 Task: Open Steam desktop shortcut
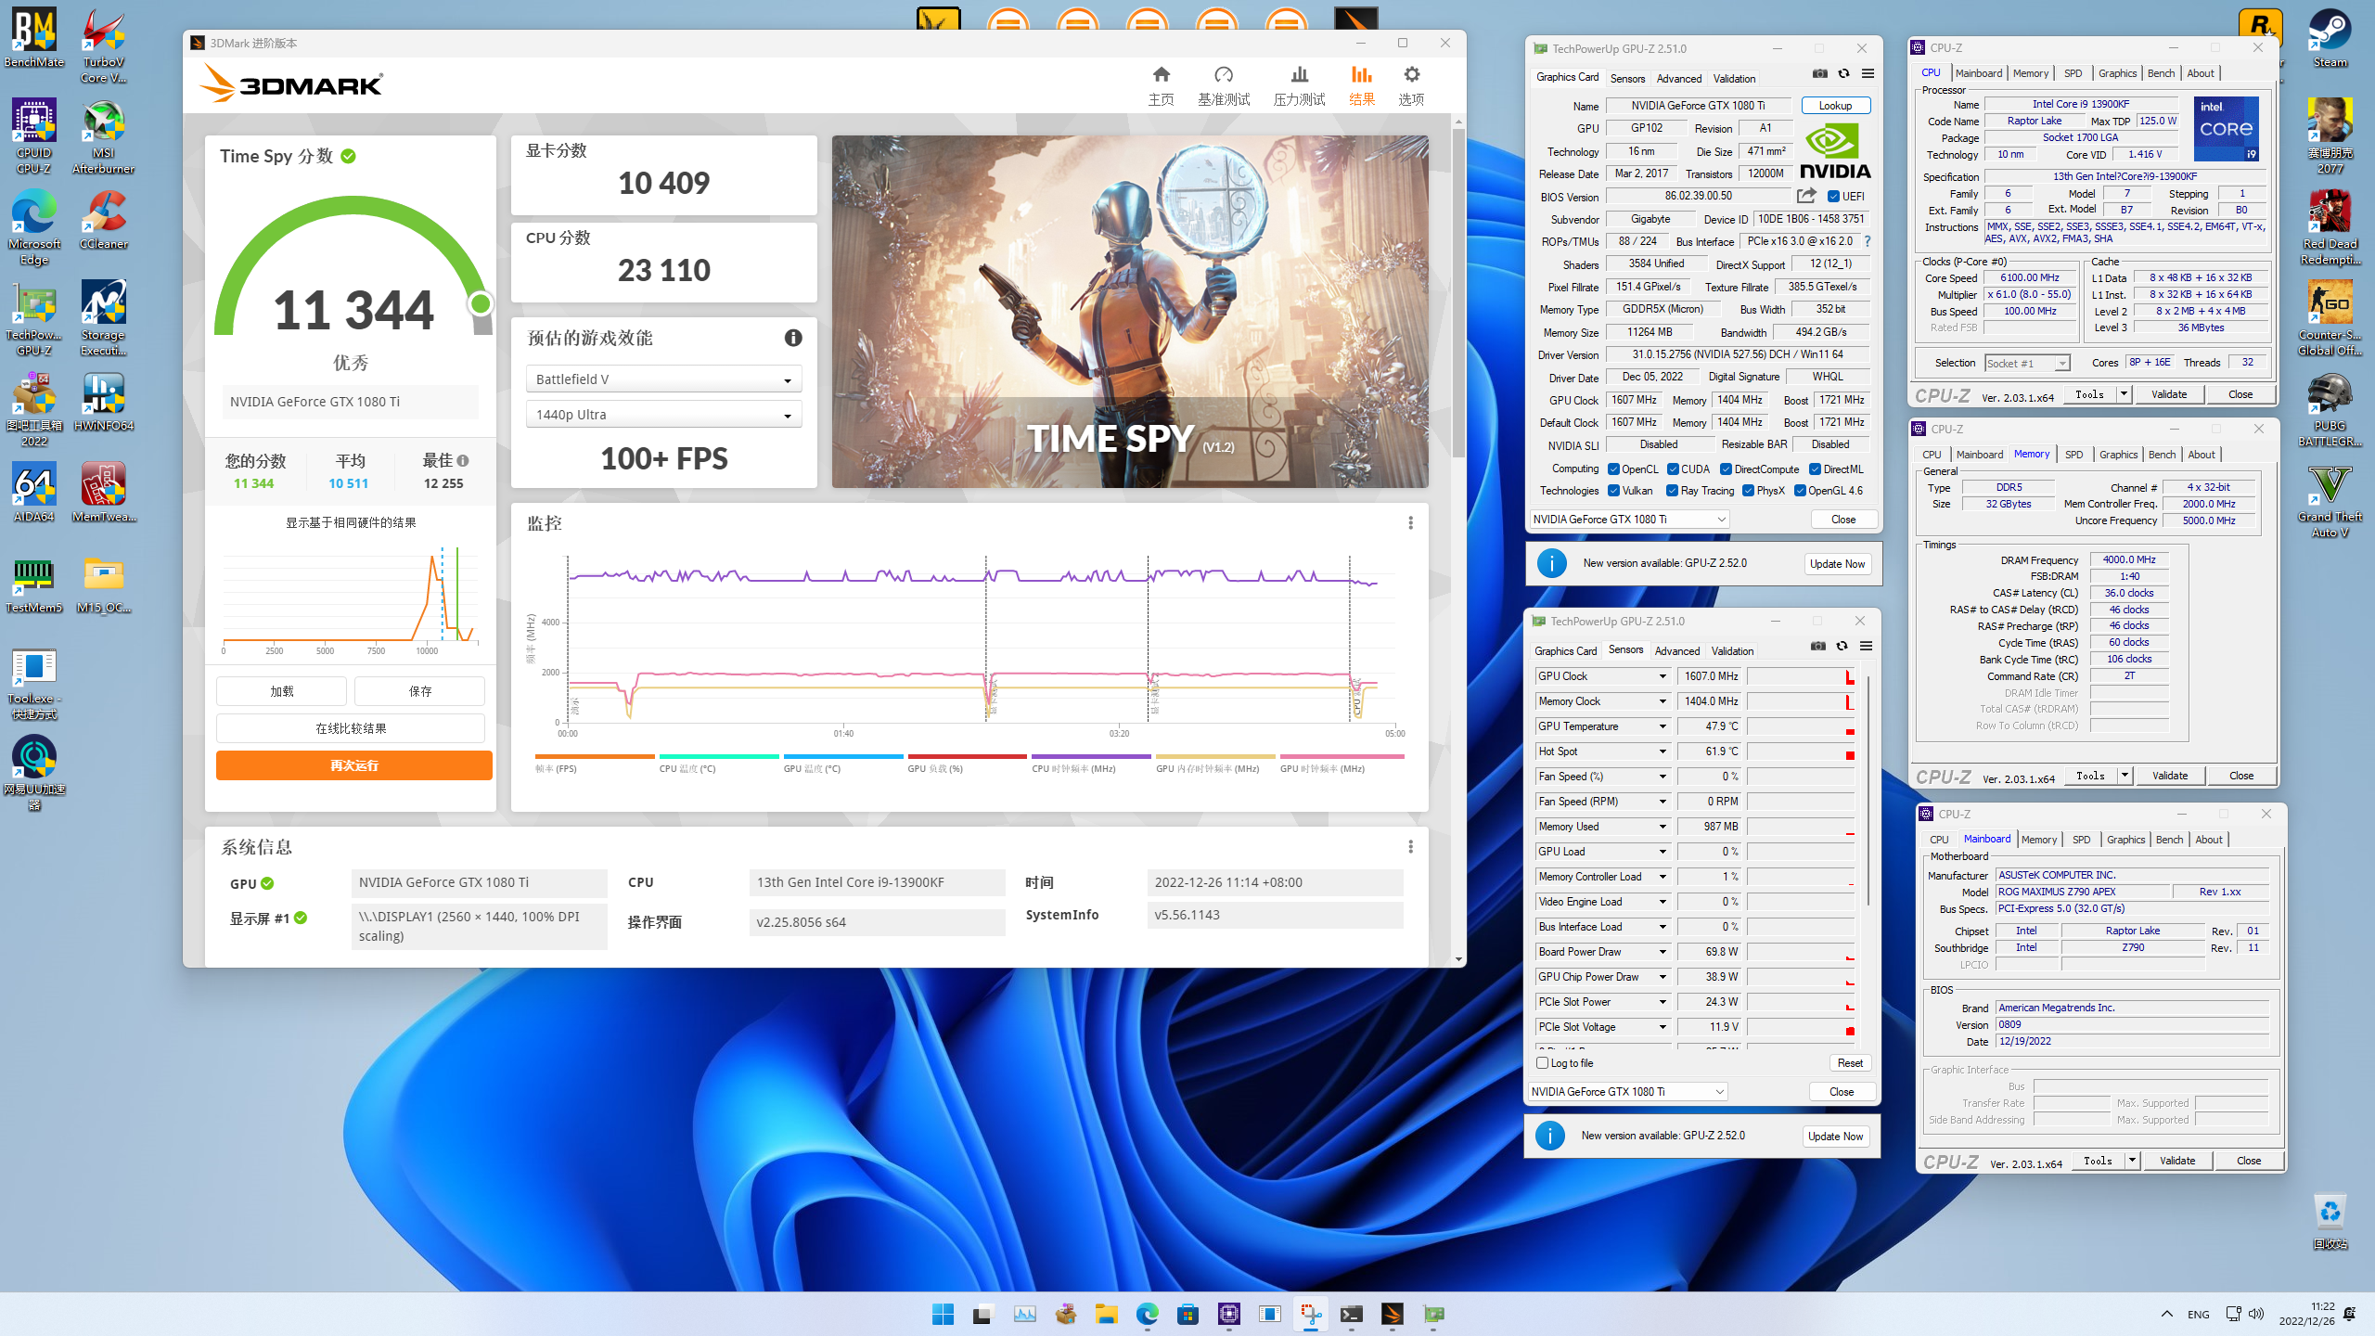click(2330, 38)
